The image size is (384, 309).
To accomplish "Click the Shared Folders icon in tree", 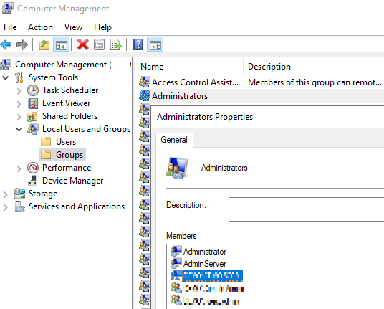I will pyautogui.click(x=32, y=116).
